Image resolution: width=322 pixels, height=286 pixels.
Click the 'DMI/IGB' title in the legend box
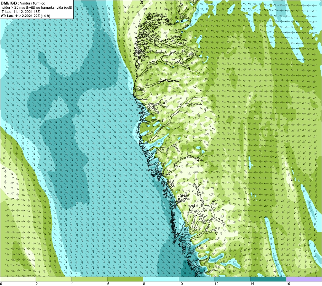[9, 3]
